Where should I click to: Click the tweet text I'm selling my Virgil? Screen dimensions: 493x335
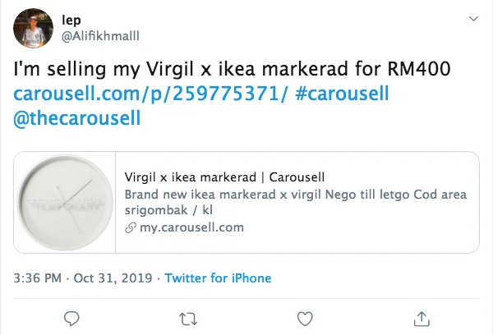pyautogui.click(x=104, y=69)
